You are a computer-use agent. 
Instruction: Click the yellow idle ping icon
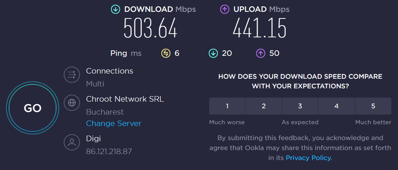(x=165, y=54)
